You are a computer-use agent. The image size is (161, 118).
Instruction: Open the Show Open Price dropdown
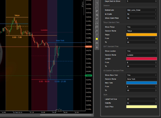pyautogui.click(x=141, y=18)
